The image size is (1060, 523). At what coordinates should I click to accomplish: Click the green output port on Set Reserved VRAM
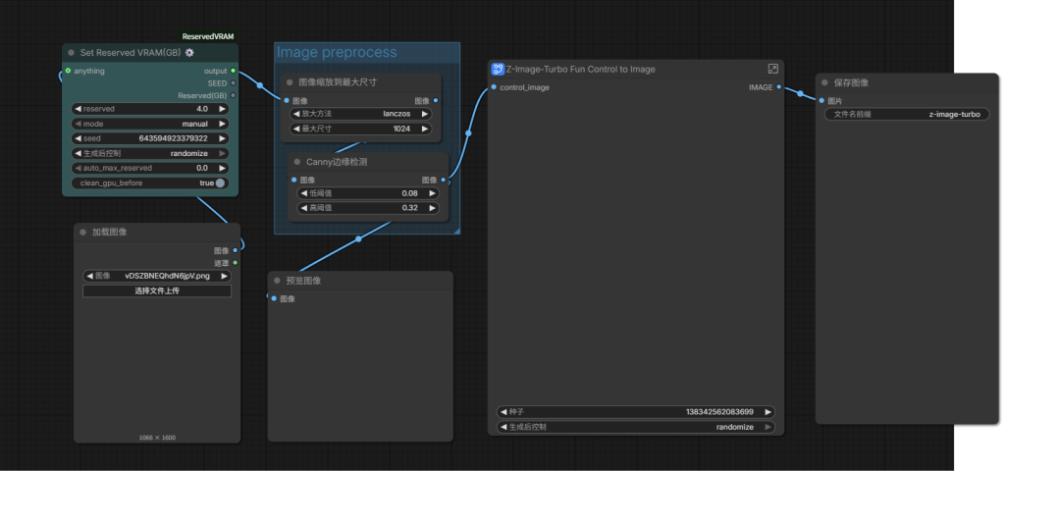[x=233, y=71]
